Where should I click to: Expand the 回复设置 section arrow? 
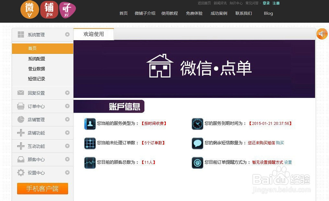67,93
